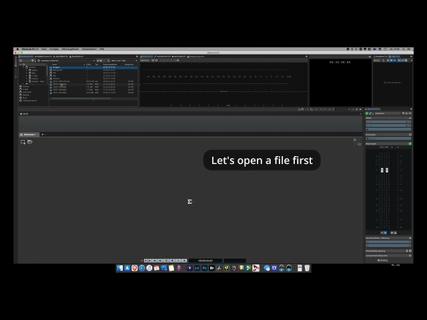Click the left master fader handle
Screen dimensions: 427x320
382,171
